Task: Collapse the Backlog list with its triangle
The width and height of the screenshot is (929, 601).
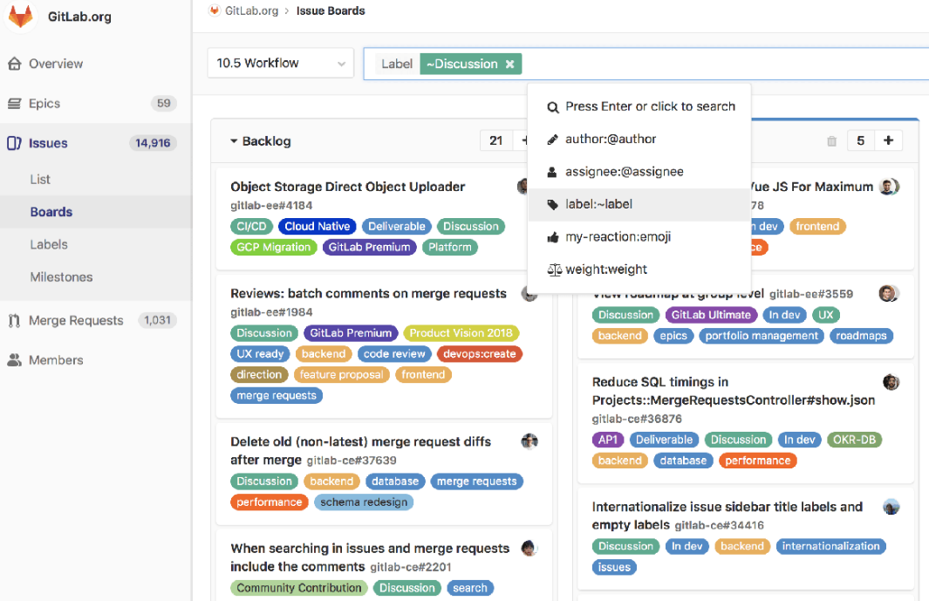Action: click(234, 141)
